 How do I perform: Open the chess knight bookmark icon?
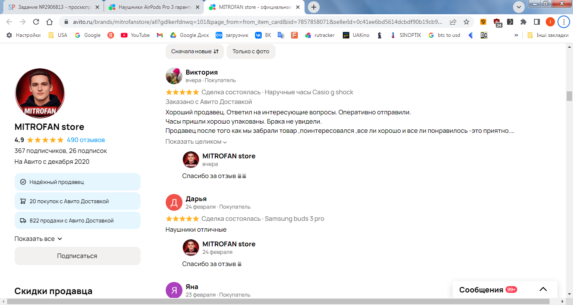[380, 35]
